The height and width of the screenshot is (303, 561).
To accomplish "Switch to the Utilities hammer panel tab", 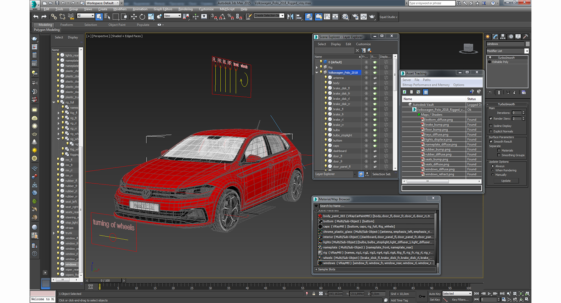I will point(525,37).
